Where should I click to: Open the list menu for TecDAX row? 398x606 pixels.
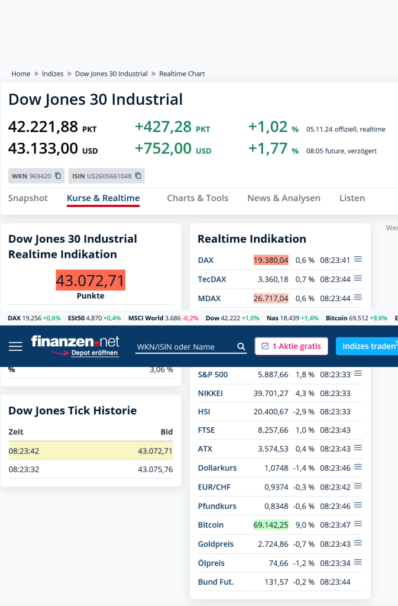coord(358,278)
